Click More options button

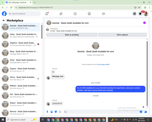(123, 35)
